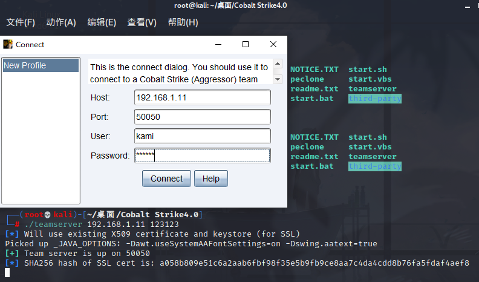Click lower teamserver in terminal listing
479x282 pixels.
(373, 157)
